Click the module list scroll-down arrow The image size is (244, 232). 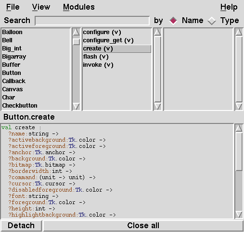click(x=76, y=106)
